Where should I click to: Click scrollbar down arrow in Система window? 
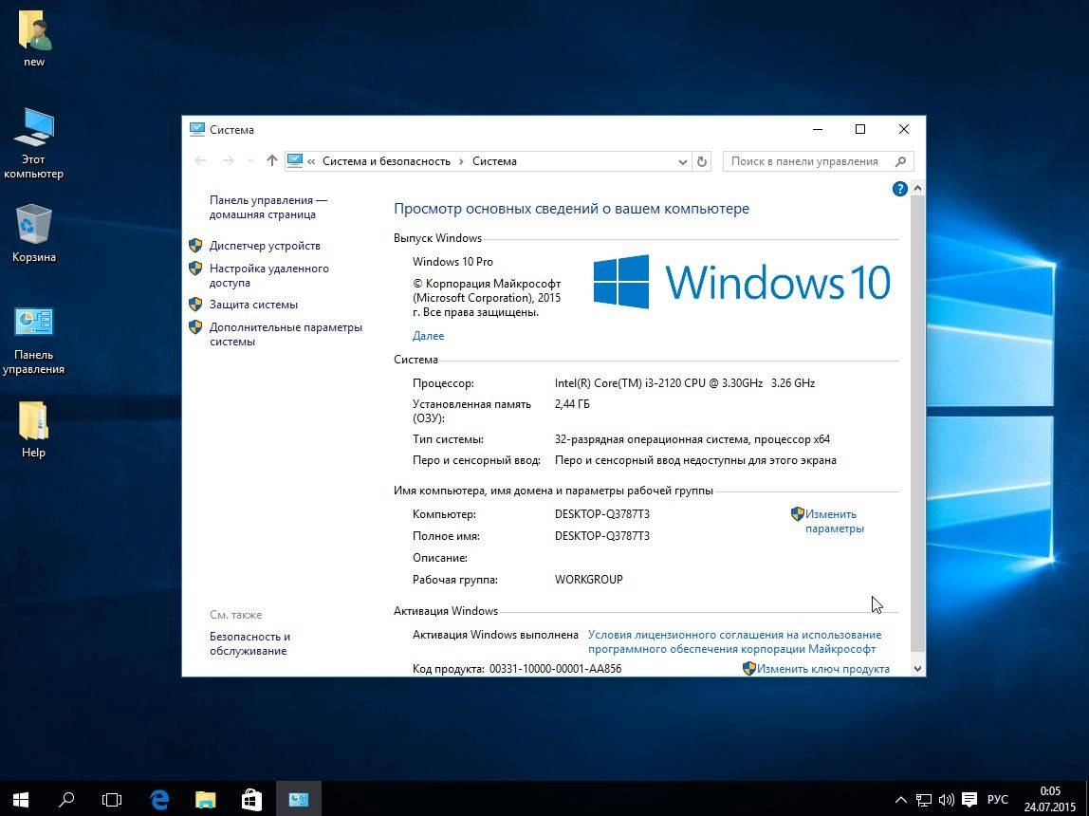pos(917,669)
